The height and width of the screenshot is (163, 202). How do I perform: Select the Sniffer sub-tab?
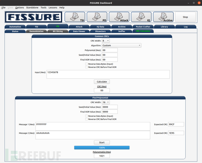point(122,31)
